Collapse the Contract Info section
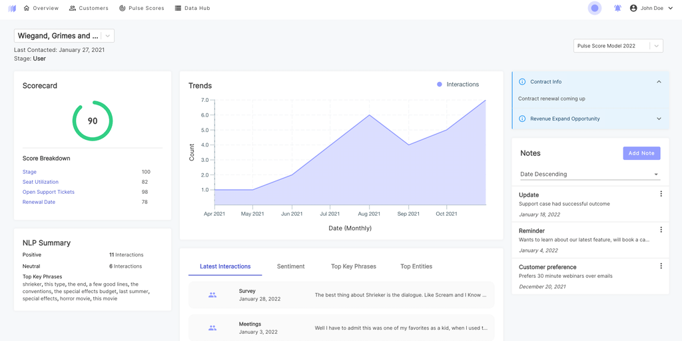Viewport: 682px width, 341px height. [x=659, y=82]
